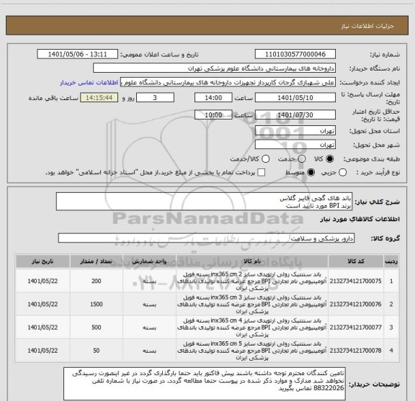Click the need date 1401/05/22 in row 1

43,281
